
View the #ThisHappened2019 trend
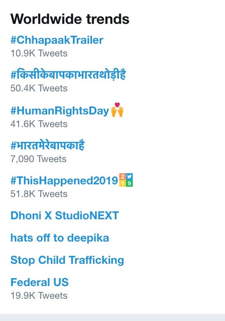click(x=64, y=180)
